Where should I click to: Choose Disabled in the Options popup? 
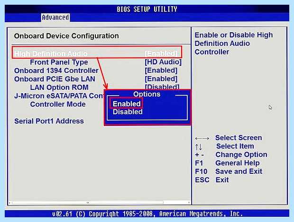click(128, 112)
